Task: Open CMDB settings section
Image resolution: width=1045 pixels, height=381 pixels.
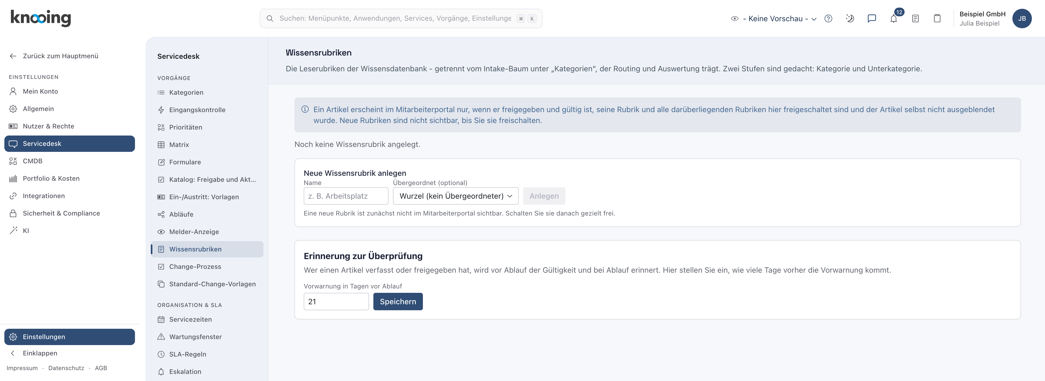Action: coord(70,161)
